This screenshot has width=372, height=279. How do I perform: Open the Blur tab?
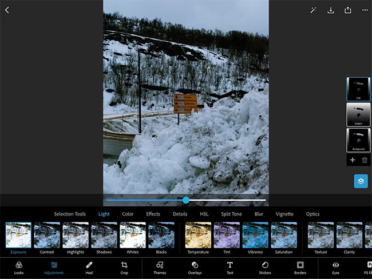tap(259, 214)
